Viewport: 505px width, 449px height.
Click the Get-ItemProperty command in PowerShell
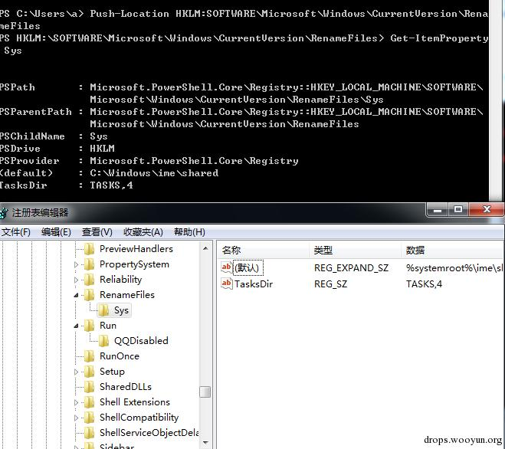439,38
